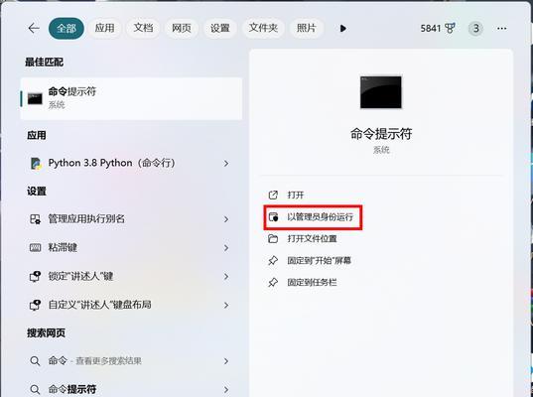Click the magnifier icon beside bottom 命令提示符
This screenshot has height=397, width=533.
pos(35,389)
